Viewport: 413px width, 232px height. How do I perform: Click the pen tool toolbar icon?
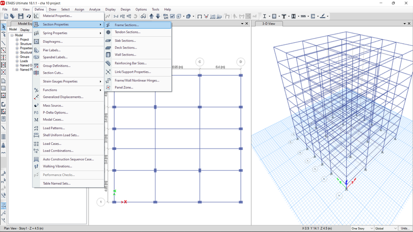click(x=323, y=16)
